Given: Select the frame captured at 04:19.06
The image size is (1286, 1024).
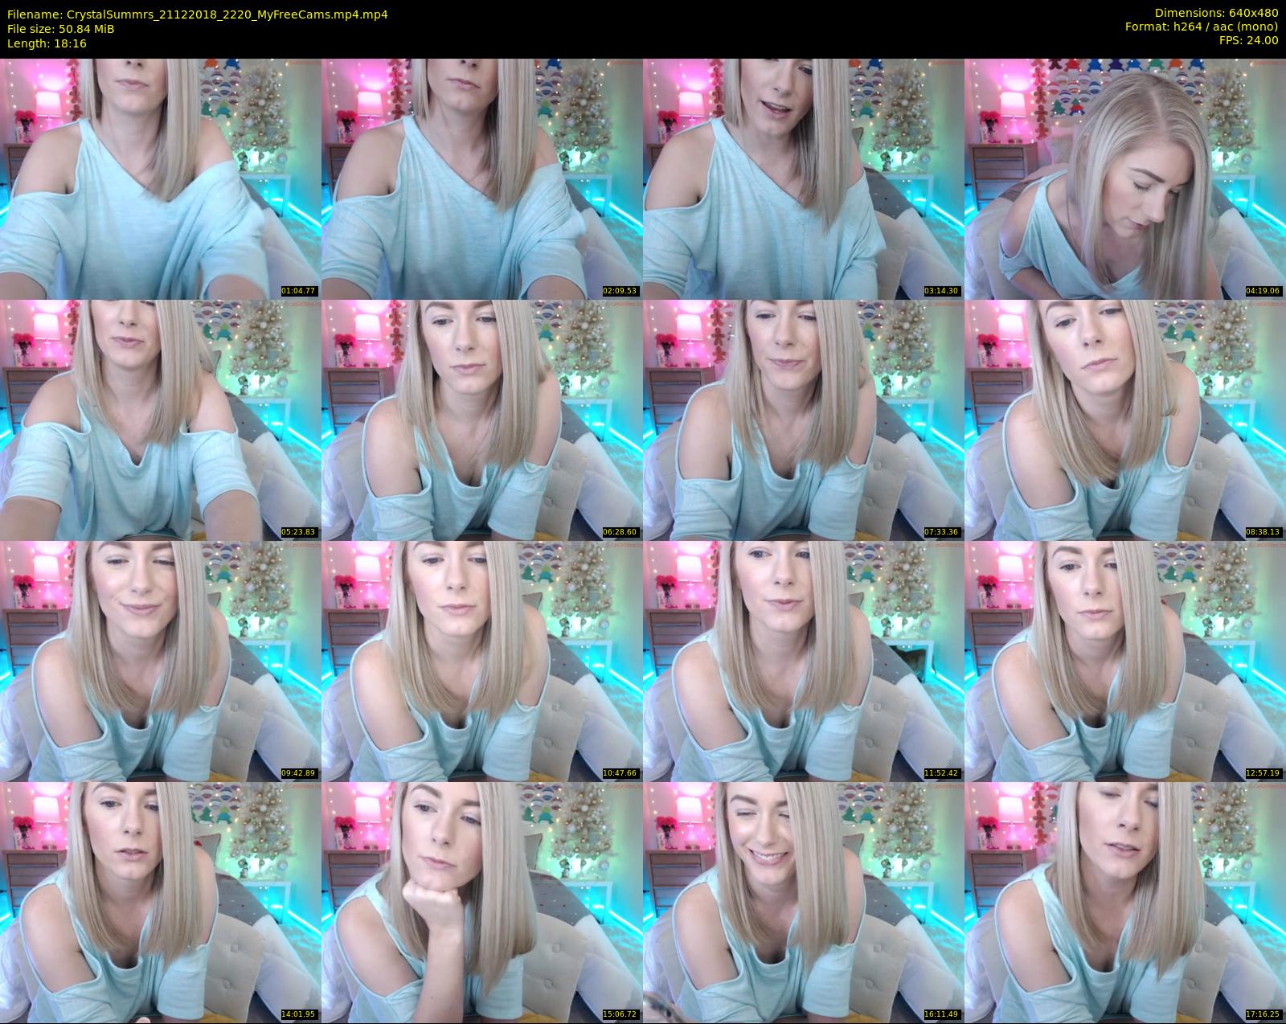Looking at the screenshot, I should pyautogui.click(x=1124, y=178).
